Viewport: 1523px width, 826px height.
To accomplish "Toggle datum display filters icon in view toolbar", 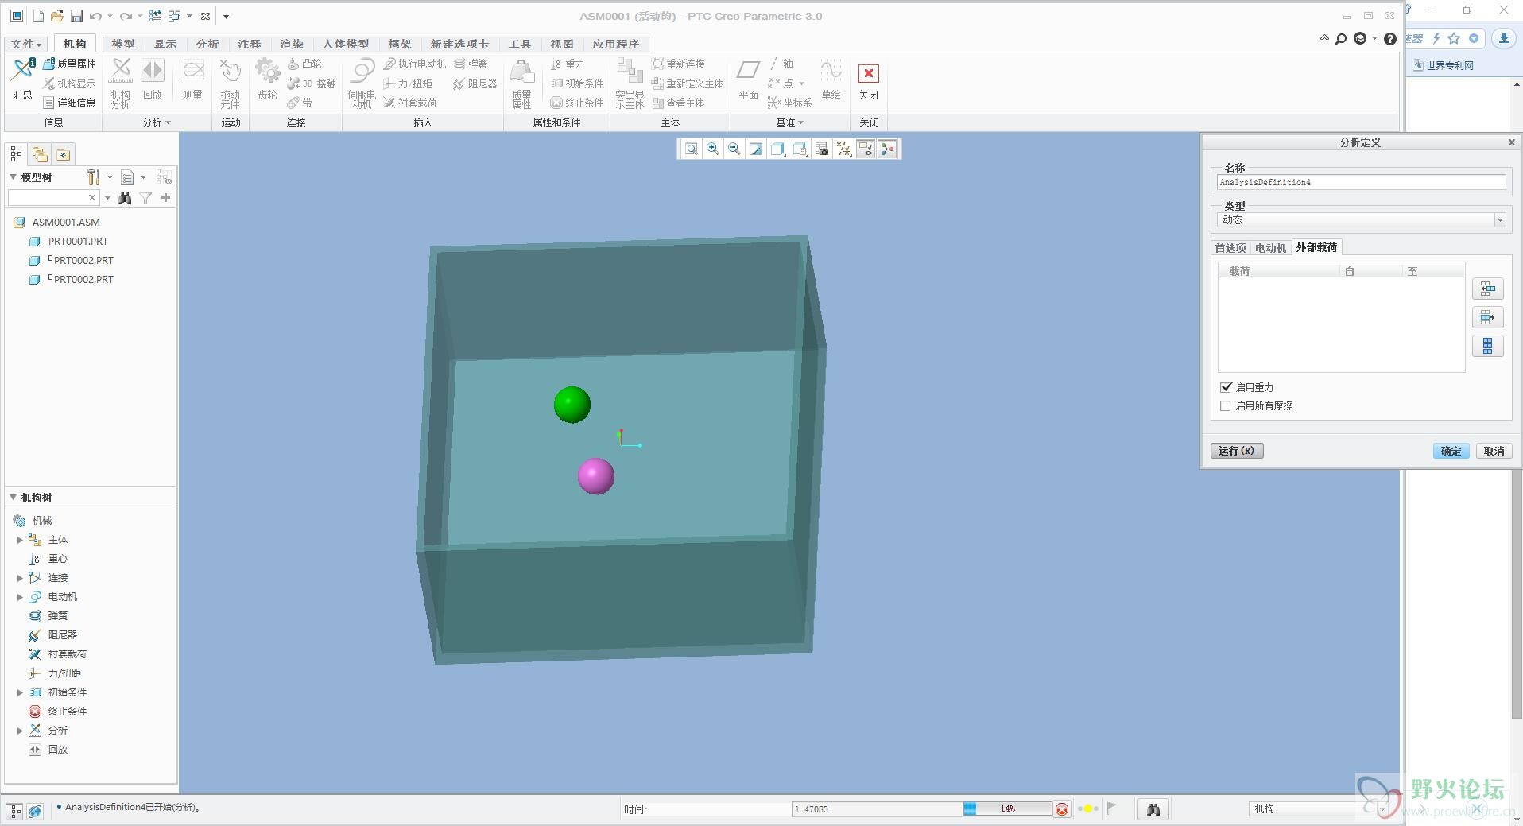I will pyautogui.click(x=844, y=149).
